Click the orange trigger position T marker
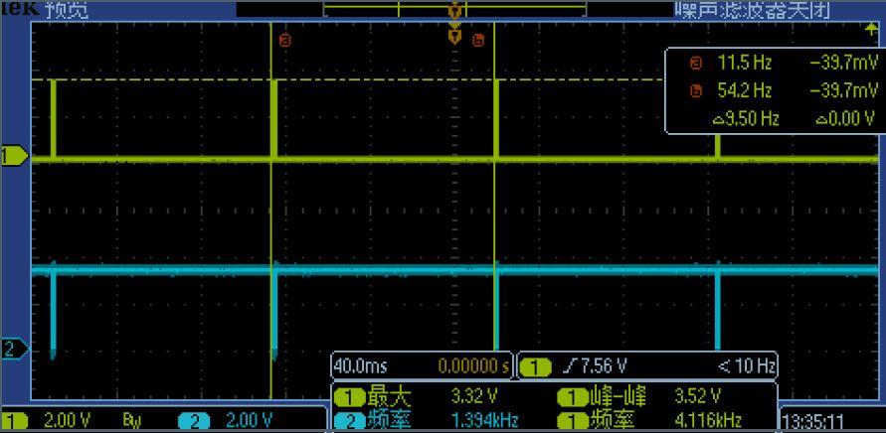The height and width of the screenshot is (433, 886). pos(454,37)
